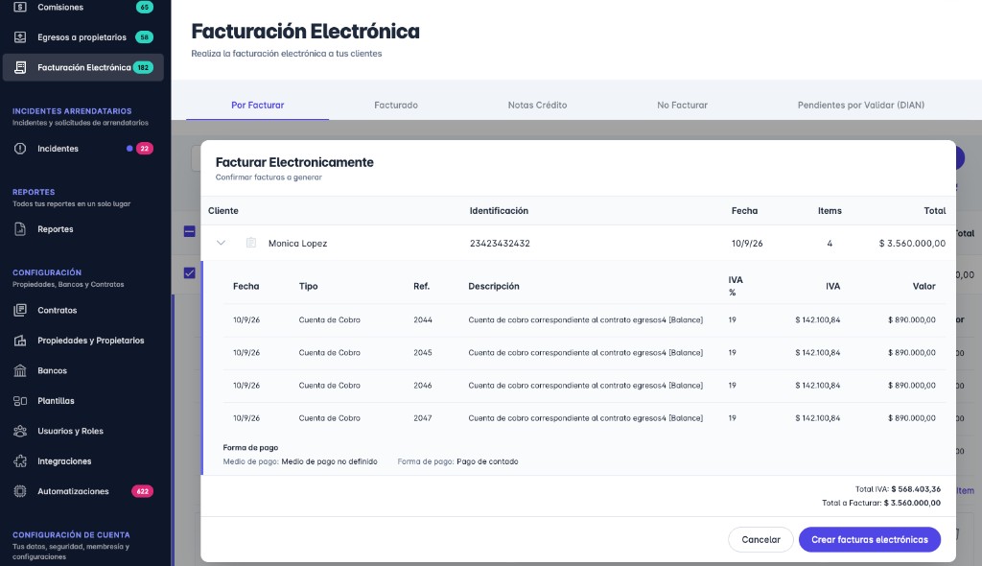Click the Incidentes alert icon
The image size is (982, 566).
coord(20,149)
